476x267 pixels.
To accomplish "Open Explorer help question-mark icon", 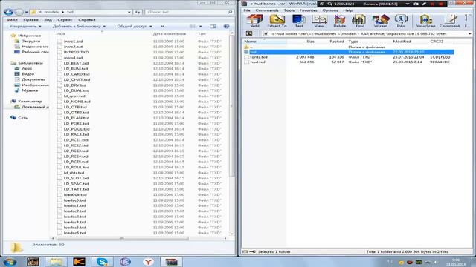I will click(x=226, y=27).
